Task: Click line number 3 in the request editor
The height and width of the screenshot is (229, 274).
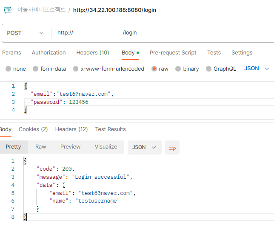Action: tap(13, 102)
